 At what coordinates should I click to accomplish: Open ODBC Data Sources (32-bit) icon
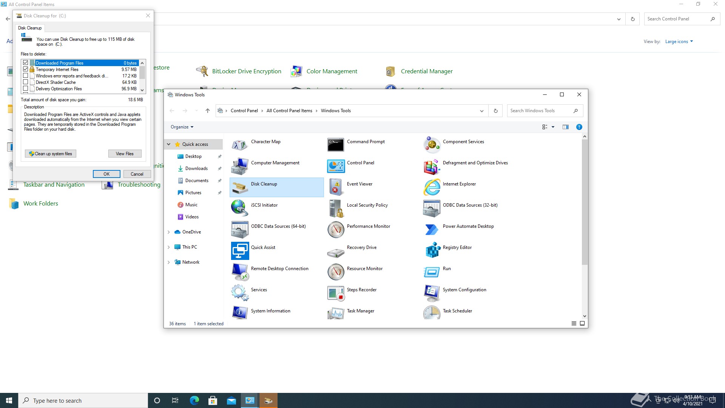[x=432, y=208]
